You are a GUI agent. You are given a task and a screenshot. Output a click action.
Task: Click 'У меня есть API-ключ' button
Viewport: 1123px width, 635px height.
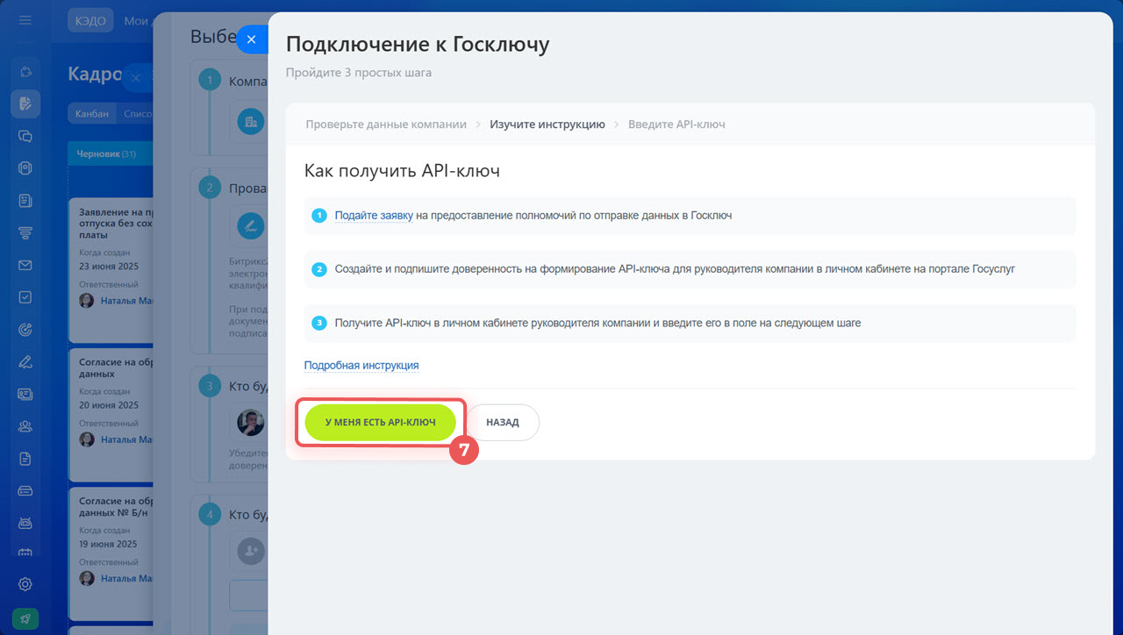(x=381, y=422)
